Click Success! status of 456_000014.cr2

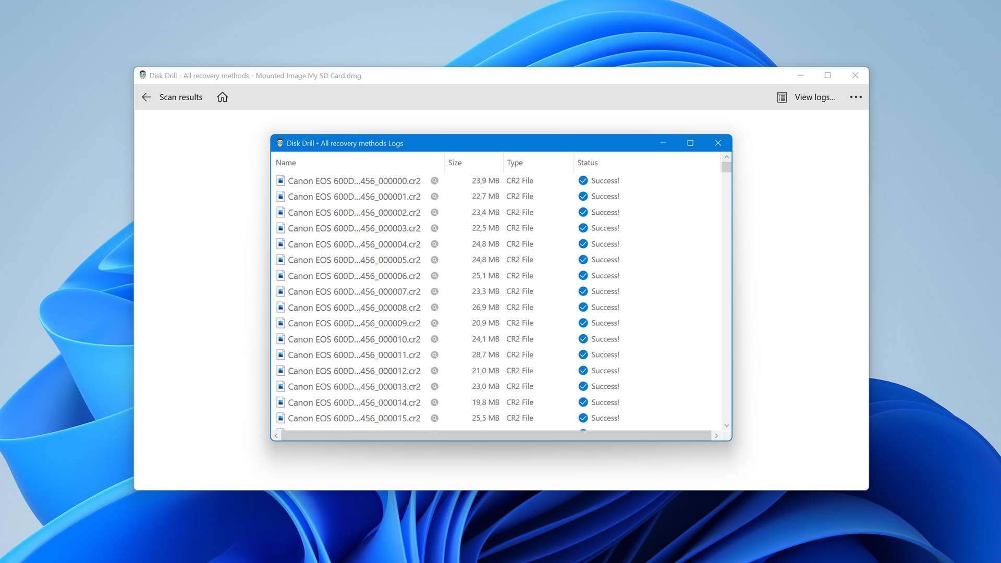tap(605, 402)
